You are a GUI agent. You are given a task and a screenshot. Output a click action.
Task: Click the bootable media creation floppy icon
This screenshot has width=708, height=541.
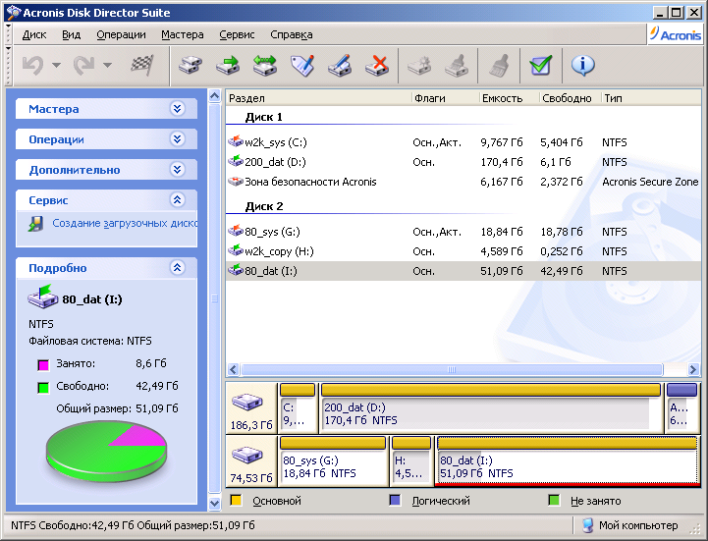tap(36, 224)
